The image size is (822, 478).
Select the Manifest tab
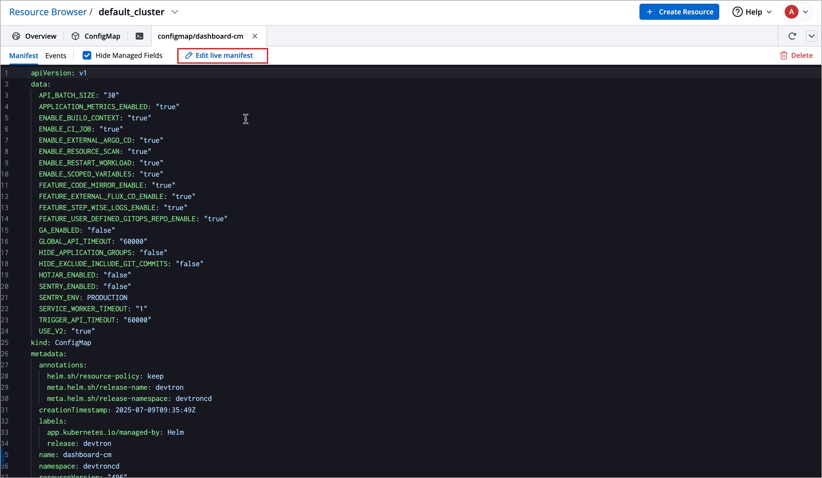click(24, 56)
